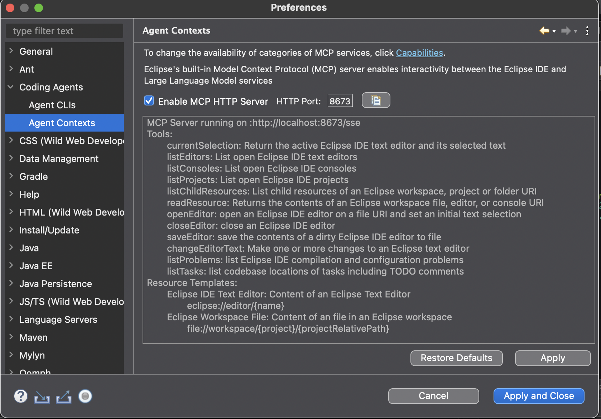Select Agent CLIs preference page

pyautogui.click(x=52, y=105)
